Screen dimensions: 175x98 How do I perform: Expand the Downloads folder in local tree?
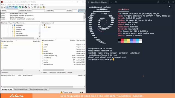coord(12,25)
